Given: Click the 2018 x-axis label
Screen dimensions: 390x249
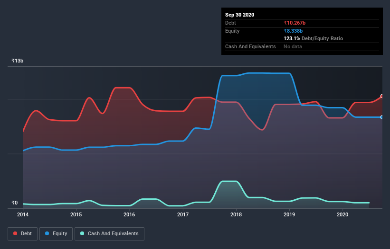Looking at the screenshot, I should click(236, 214).
